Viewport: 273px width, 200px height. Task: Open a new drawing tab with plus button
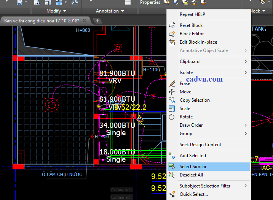click(x=97, y=20)
